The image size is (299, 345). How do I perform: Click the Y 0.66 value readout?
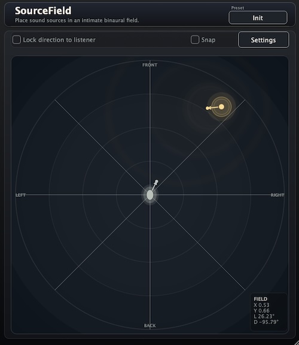click(261, 311)
